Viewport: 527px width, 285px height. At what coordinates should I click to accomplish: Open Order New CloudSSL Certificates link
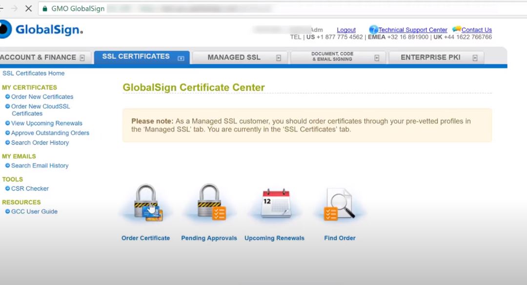(x=41, y=110)
